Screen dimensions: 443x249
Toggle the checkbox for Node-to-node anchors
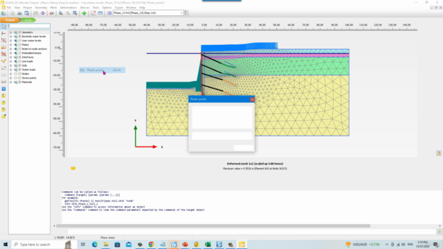tap(20, 49)
